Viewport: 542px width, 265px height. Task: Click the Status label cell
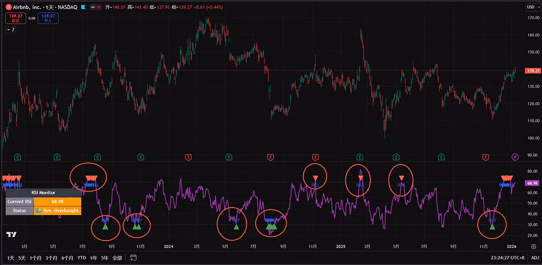[x=20, y=210]
